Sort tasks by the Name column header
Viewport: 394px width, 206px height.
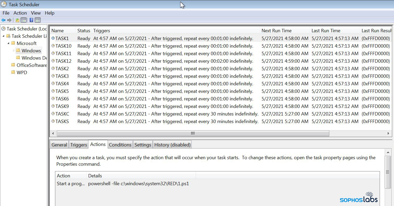click(63, 31)
